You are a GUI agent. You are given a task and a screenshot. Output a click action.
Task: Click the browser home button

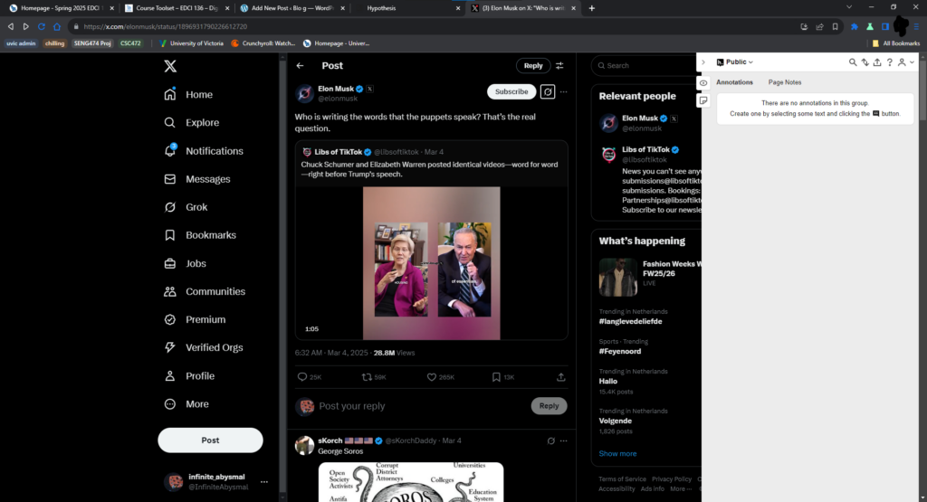[x=57, y=26]
